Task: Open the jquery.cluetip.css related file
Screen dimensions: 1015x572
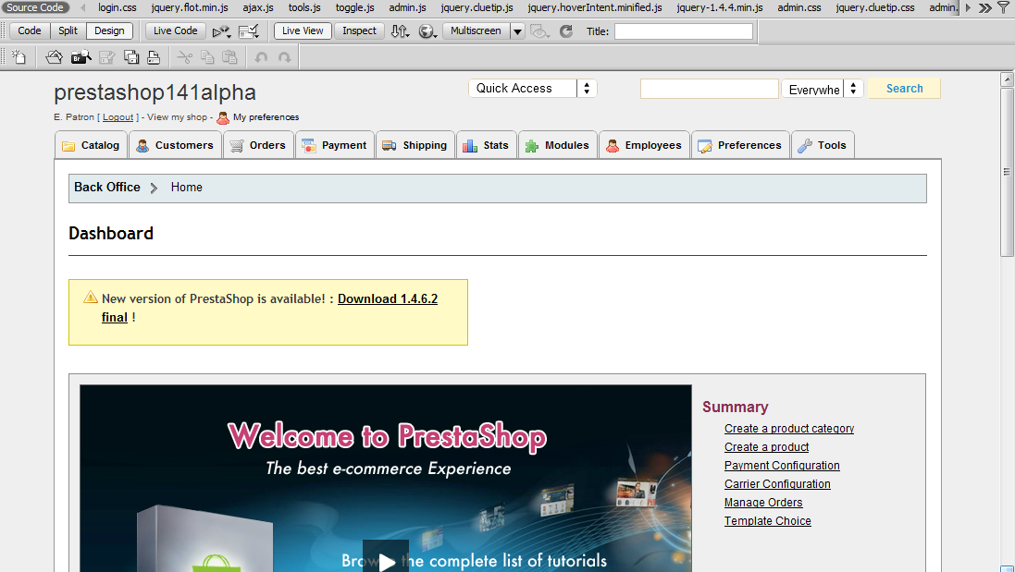Action: (875, 7)
